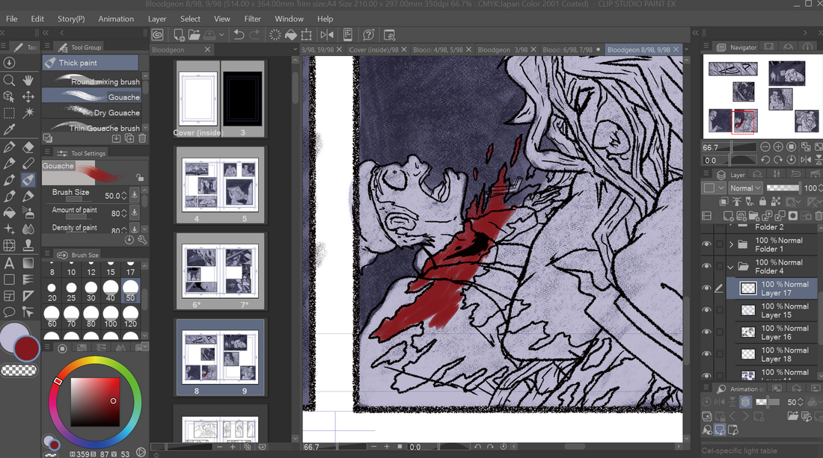
Task: Zoom out Navigator minus icon
Action: point(765,146)
